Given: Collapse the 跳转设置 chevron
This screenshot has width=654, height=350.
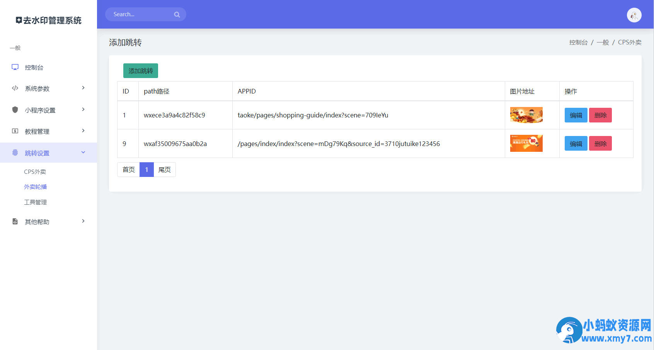Looking at the screenshot, I should (83, 153).
